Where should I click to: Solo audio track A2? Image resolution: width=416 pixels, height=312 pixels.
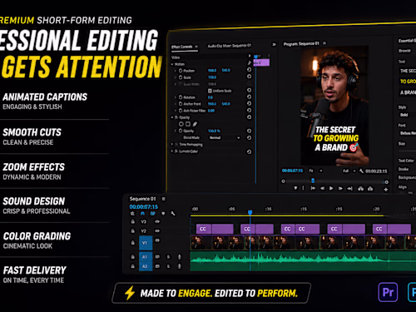point(168,266)
